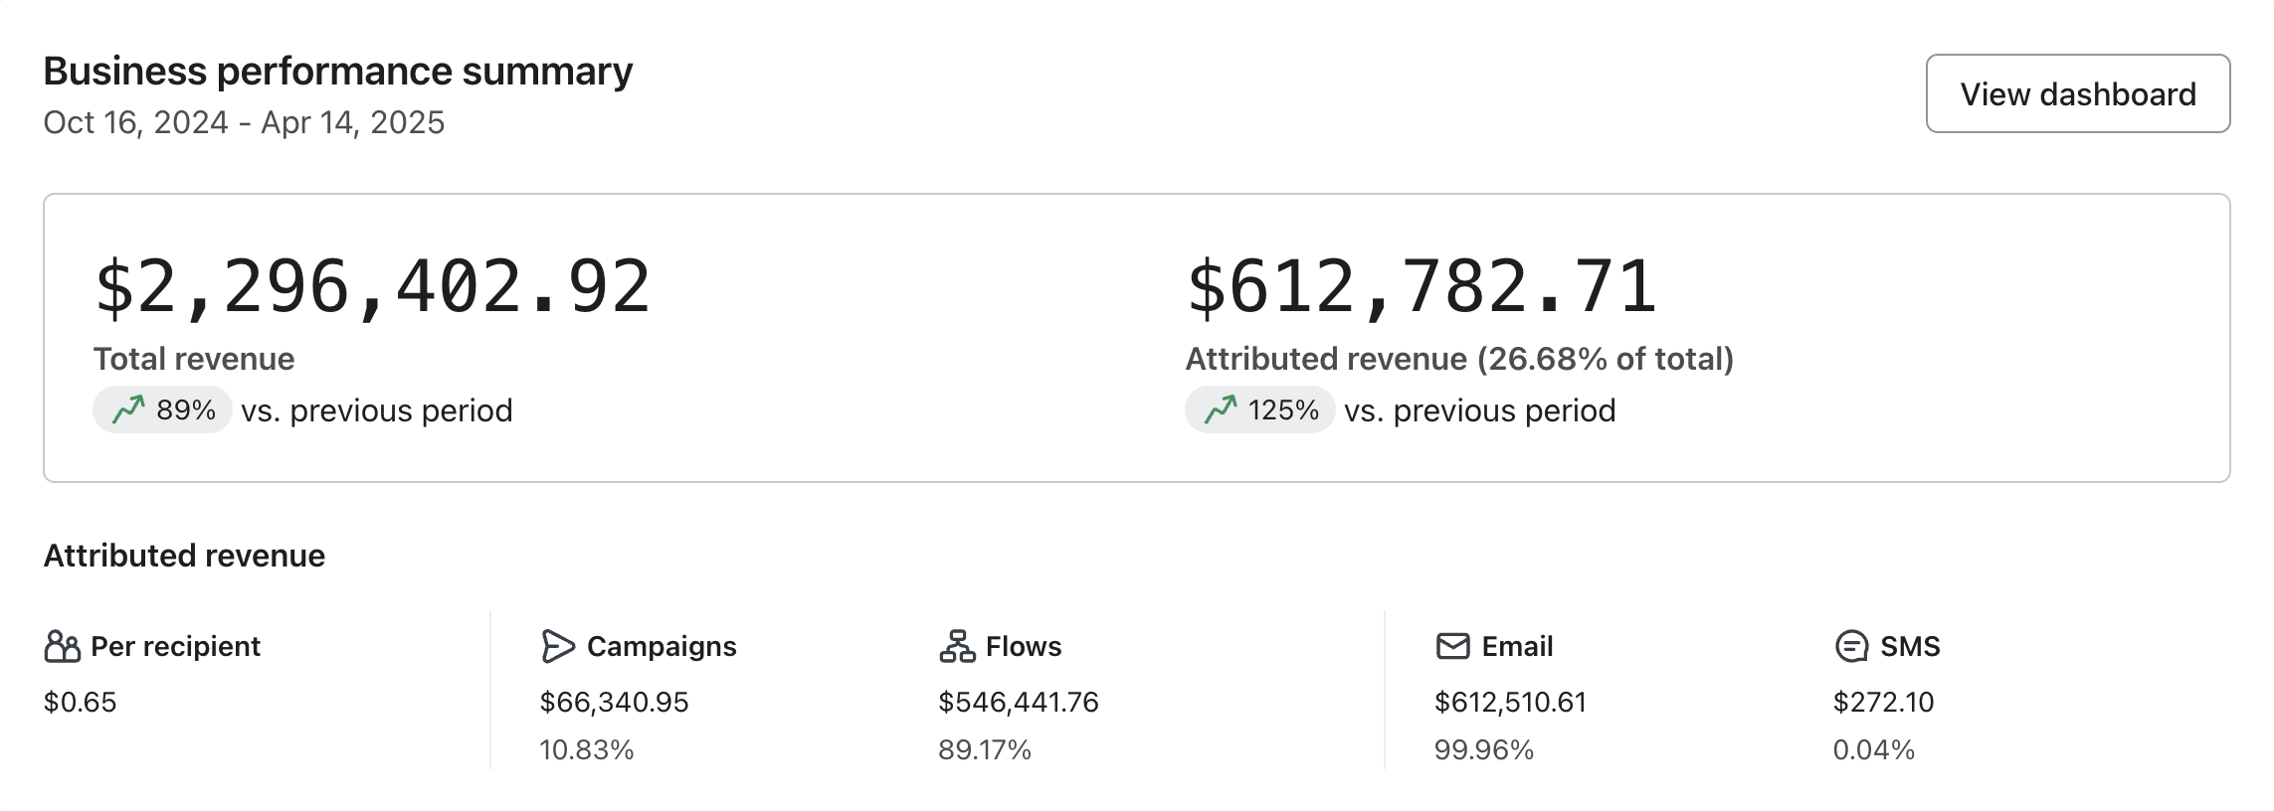Select the $612,782.71 attributed revenue figure
The height and width of the screenshot is (811, 2274).
tap(1421, 287)
